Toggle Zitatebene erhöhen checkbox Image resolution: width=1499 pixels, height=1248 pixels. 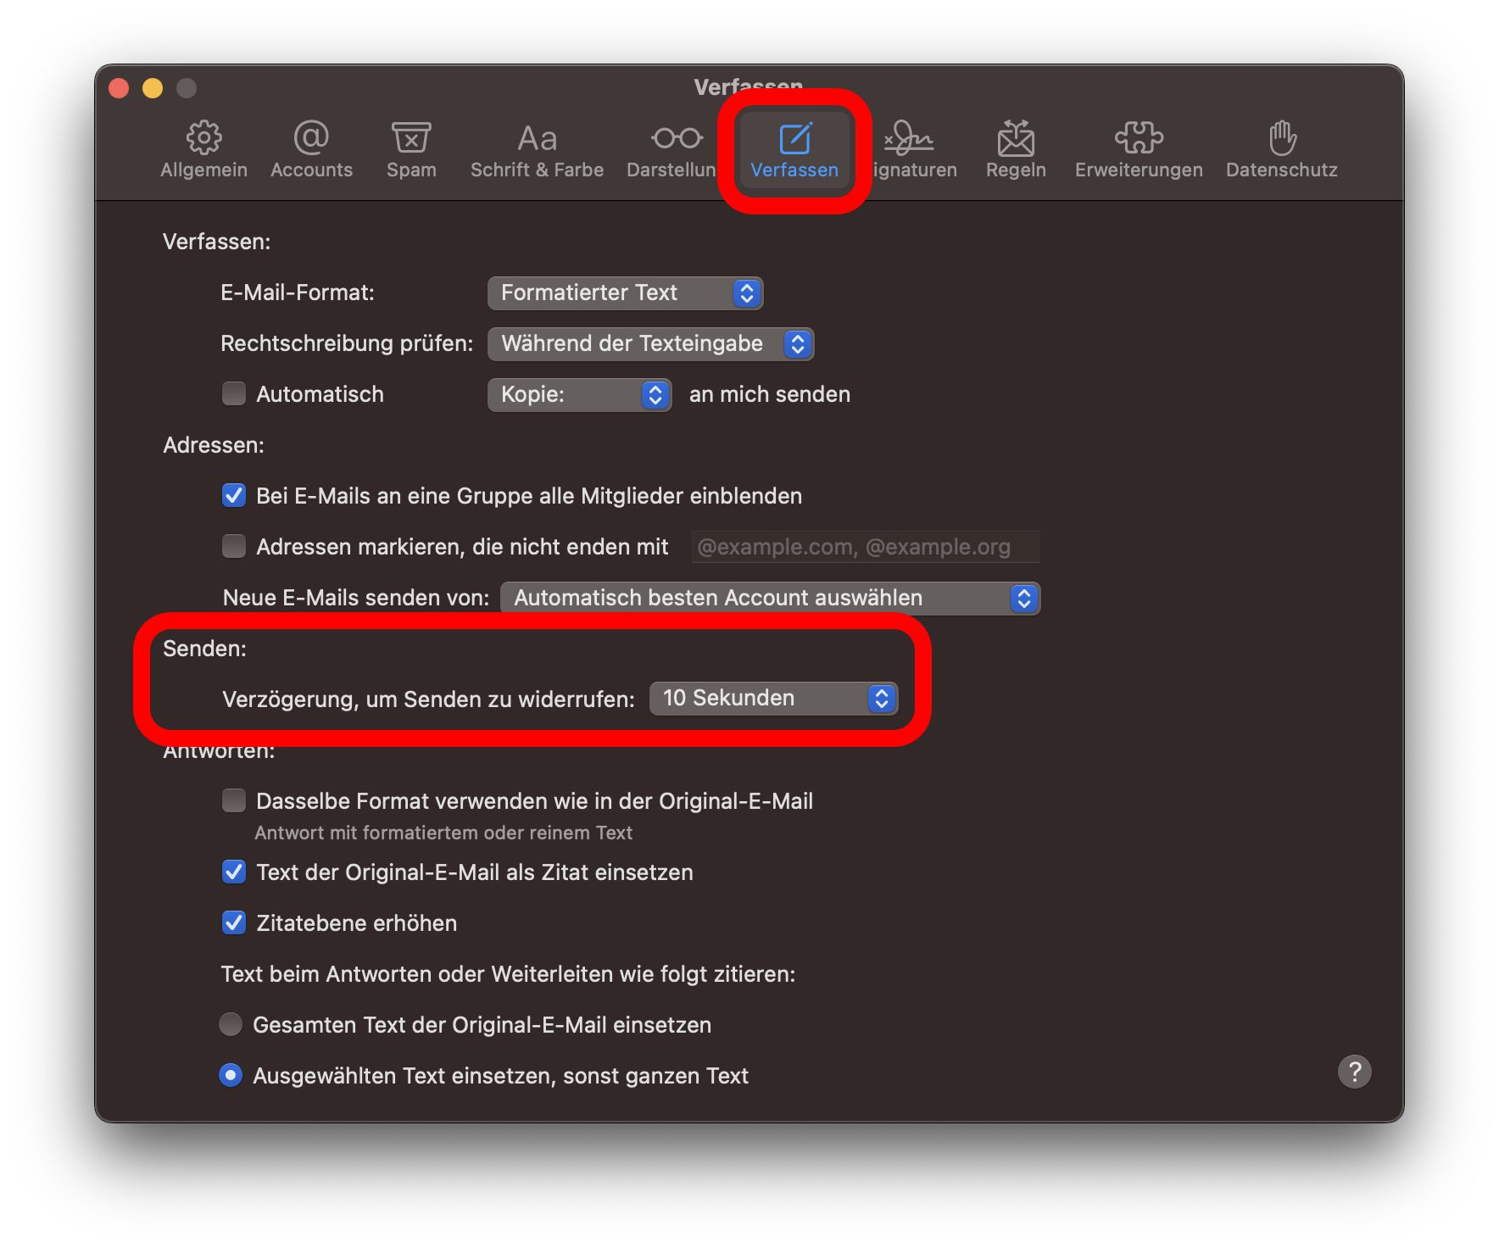click(x=234, y=922)
